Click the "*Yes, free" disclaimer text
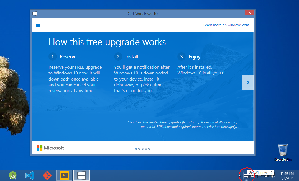 pyautogui.click(x=182, y=125)
